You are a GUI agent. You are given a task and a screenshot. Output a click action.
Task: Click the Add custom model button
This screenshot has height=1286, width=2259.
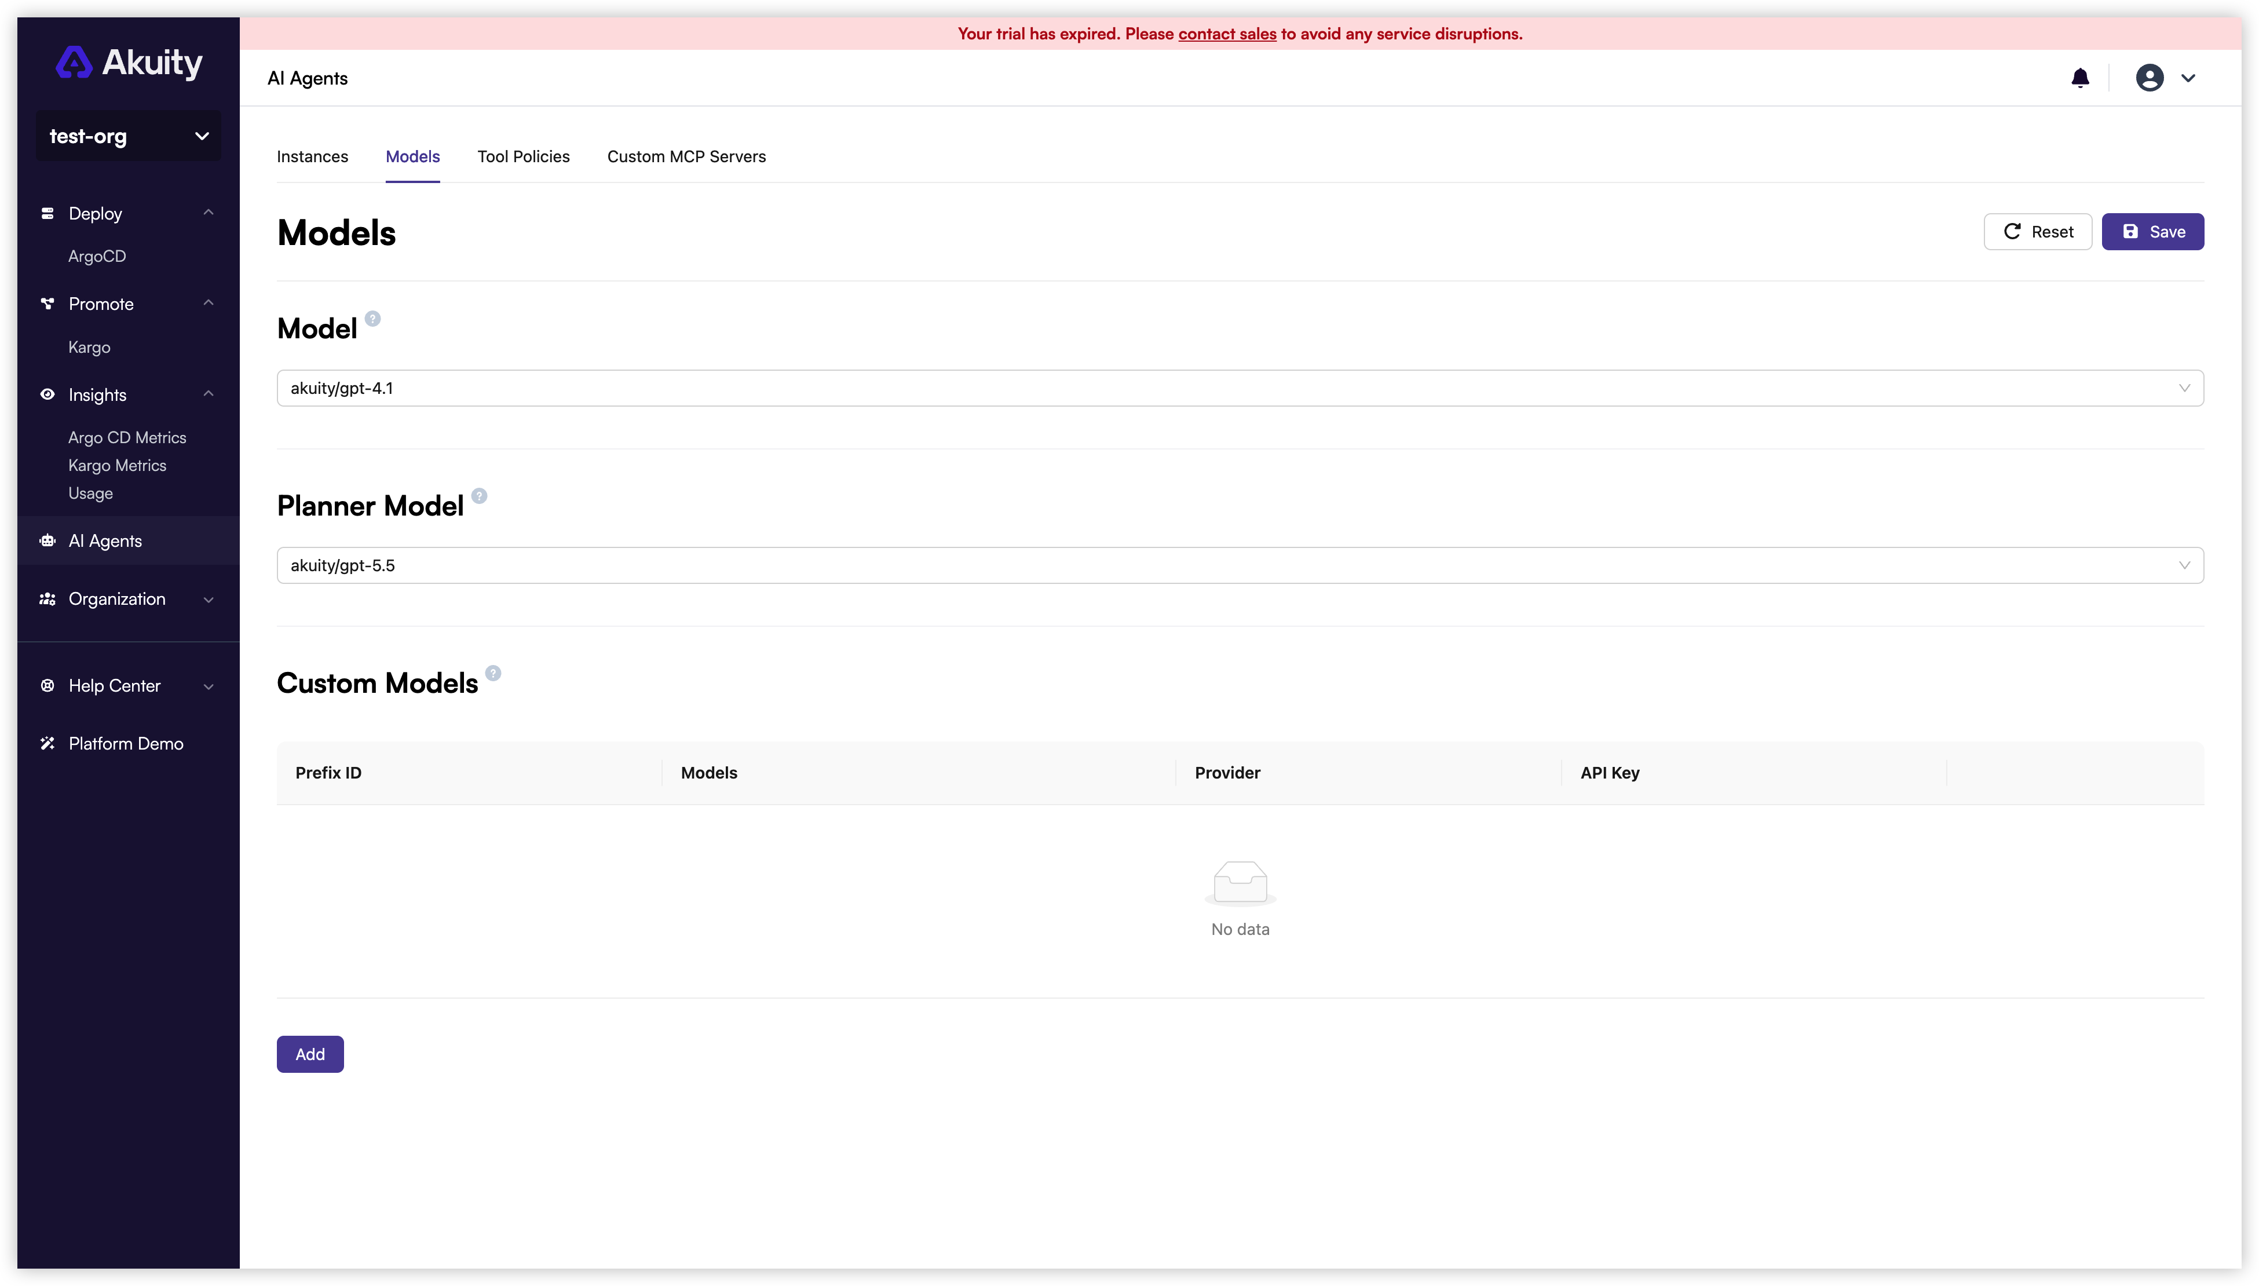pyautogui.click(x=310, y=1054)
